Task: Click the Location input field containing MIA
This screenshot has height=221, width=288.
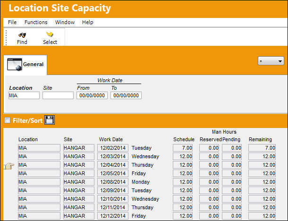Action: (x=24, y=95)
